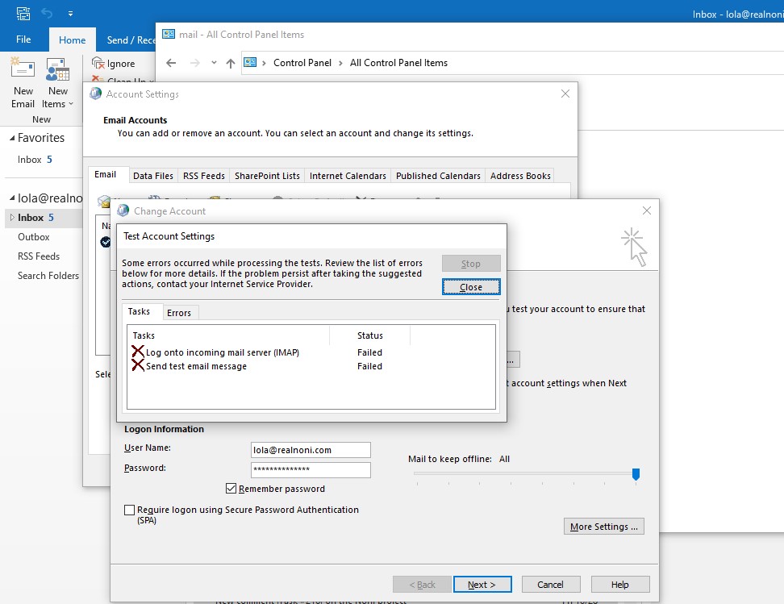Click the User Name input field
This screenshot has height=604, width=784.
click(311, 449)
